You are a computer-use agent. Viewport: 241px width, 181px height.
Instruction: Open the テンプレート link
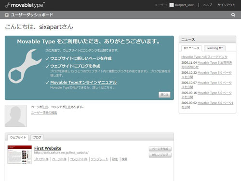tap(99, 159)
